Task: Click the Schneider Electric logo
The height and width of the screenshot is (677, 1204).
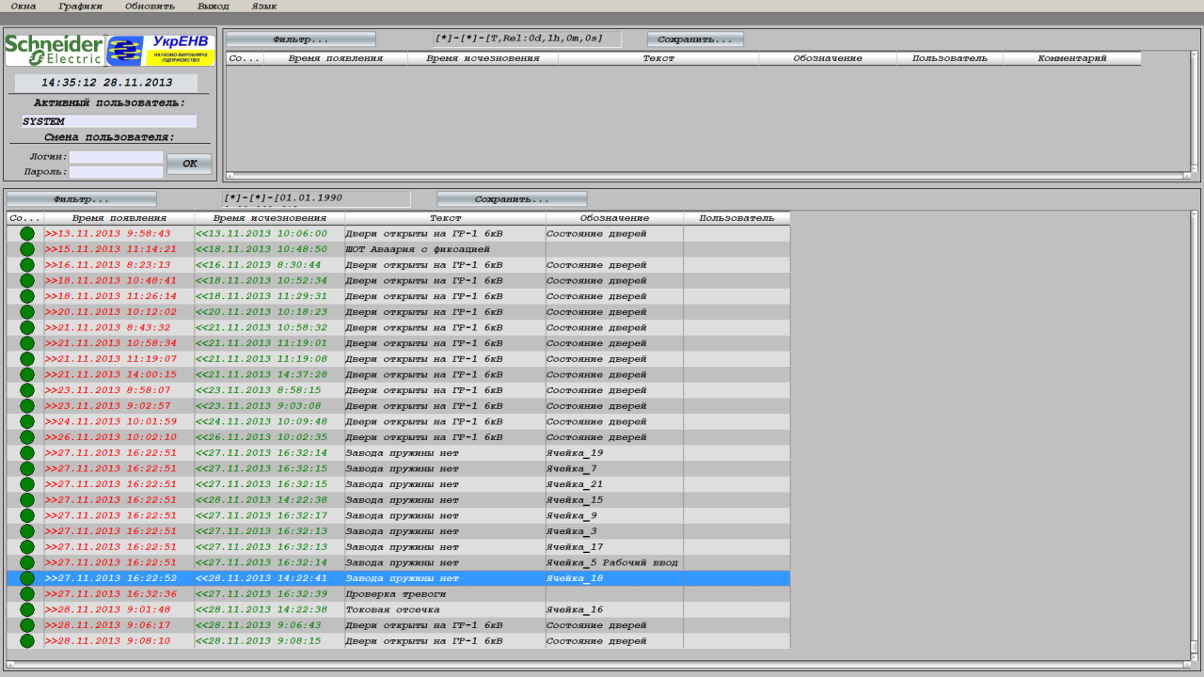Action: (55, 51)
